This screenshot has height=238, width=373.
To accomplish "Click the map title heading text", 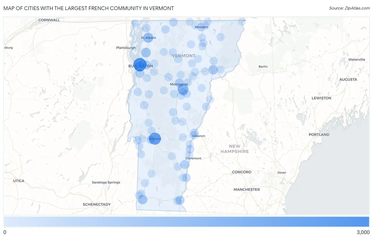I will (x=89, y=8).
